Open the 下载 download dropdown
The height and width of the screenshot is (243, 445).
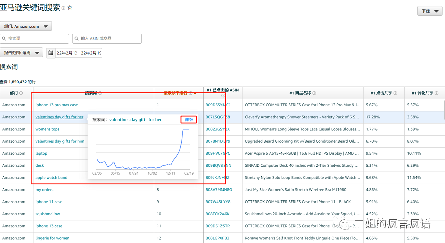tap(430, 11)
